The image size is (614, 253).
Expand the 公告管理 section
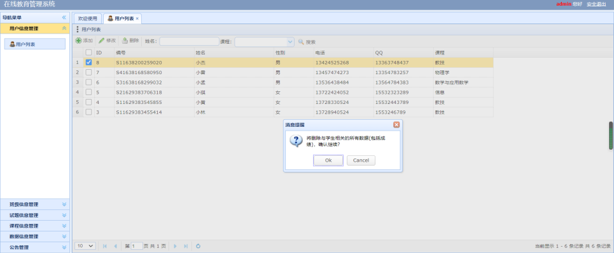coord(64,247)
